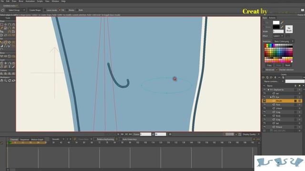This screenshot has height=171, width=305.
Task: Select the Rotate workspace tool
Action: [10, 81]
